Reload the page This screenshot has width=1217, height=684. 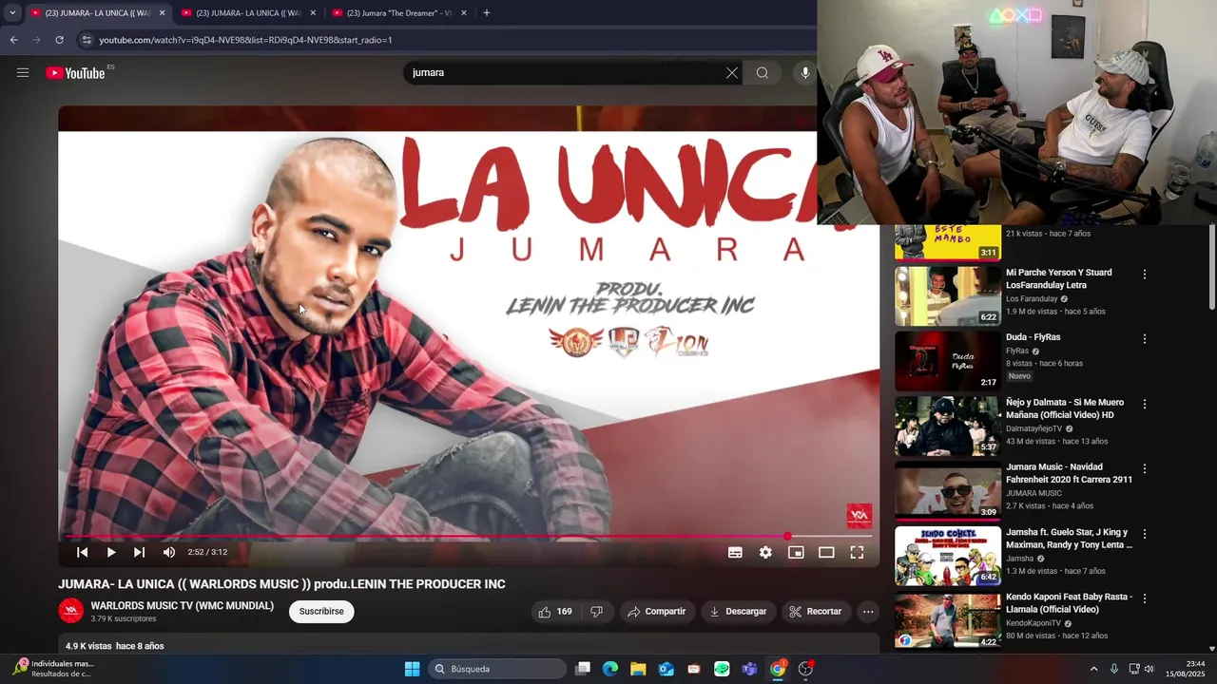[x=59, y=40]
